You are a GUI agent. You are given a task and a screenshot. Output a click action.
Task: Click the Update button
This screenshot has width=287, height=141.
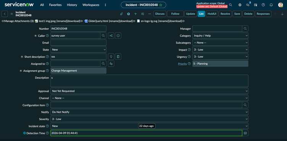[x=190, y=14]
